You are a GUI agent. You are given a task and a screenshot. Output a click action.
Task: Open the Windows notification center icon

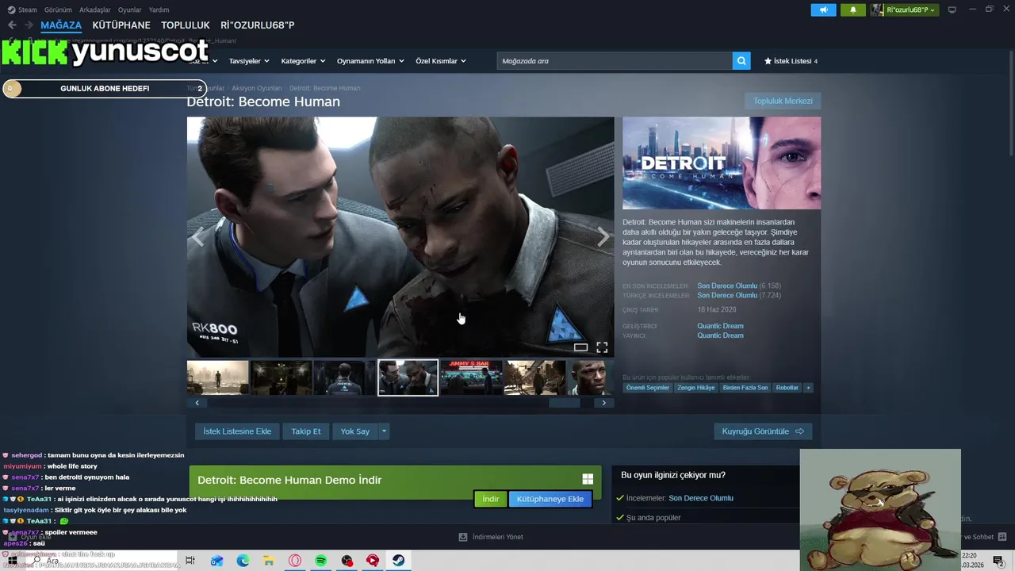999,561
